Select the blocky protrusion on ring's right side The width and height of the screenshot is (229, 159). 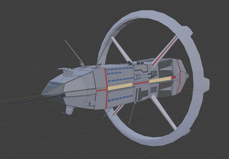206,85
